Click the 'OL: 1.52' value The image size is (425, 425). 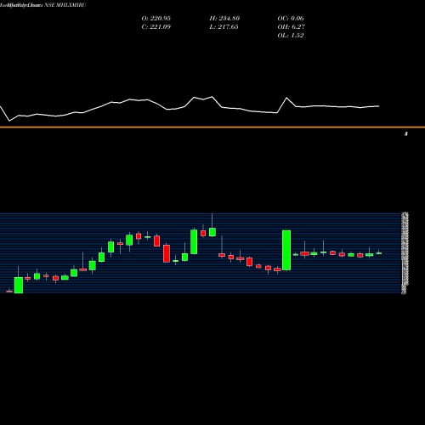[x=291, y=36]
